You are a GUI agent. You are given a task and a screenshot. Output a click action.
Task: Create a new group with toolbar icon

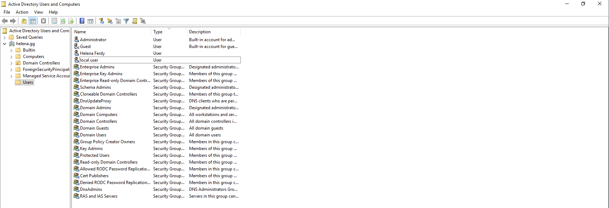110,21
